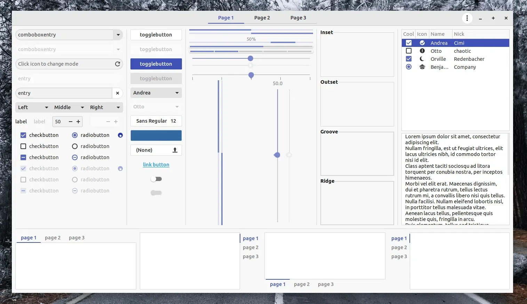527x304 pixels.
Task: Click the top horizontal slider handle
Action: (x=250, y=58)
